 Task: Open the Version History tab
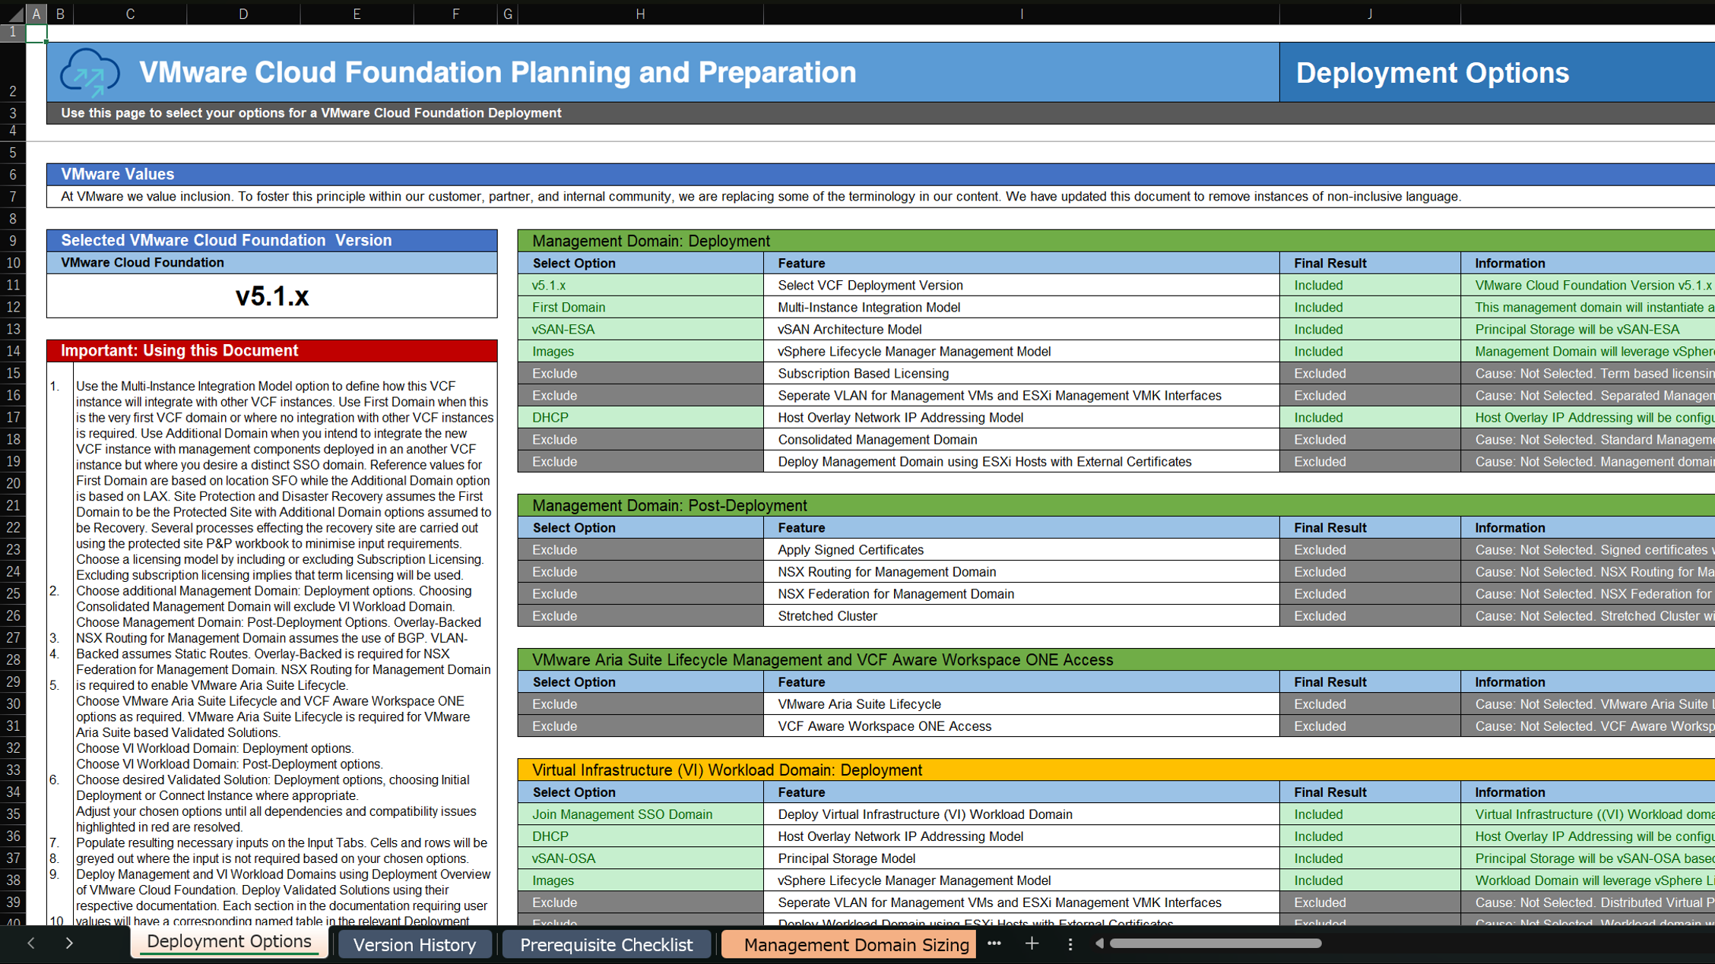pyautogui.click(x=414, y=944)
